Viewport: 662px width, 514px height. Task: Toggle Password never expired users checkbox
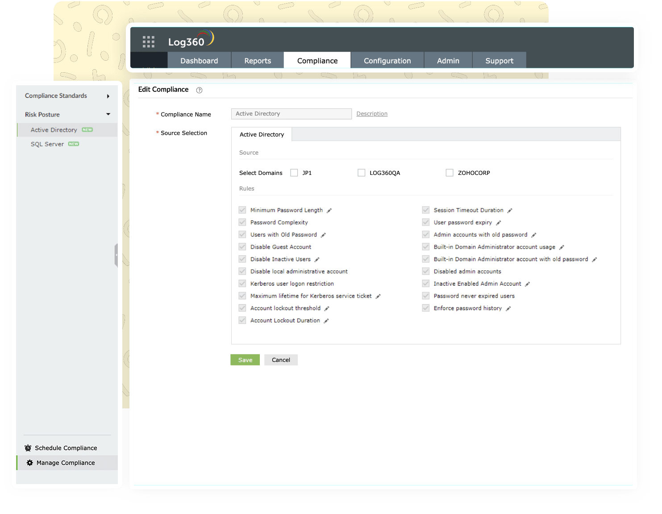click(x=426, y=296)
